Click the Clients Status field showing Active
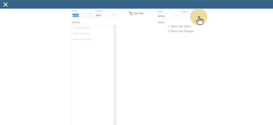This screenshot has width=273, height=125. [80, 15]
